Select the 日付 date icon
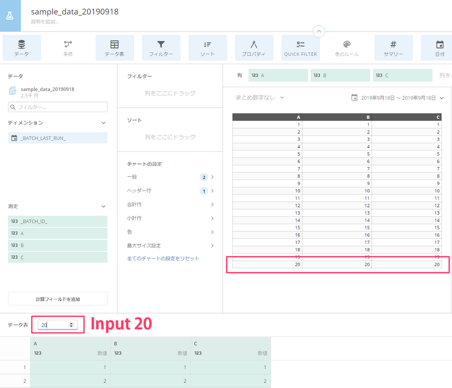The width and height of the screenshot is (452, 388). pyautogui.click(x=438, y=47)
